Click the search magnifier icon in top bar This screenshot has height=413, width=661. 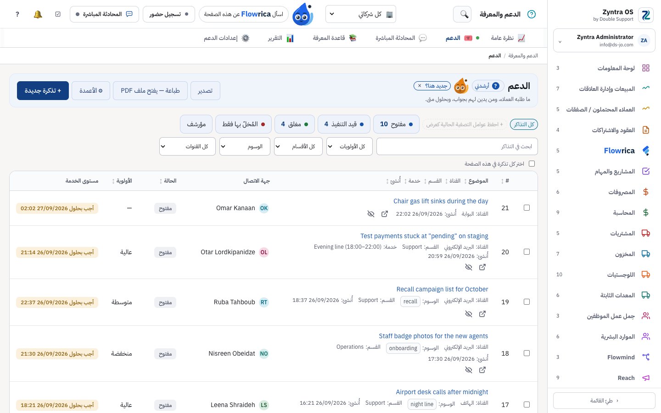[x=462, y=14]
